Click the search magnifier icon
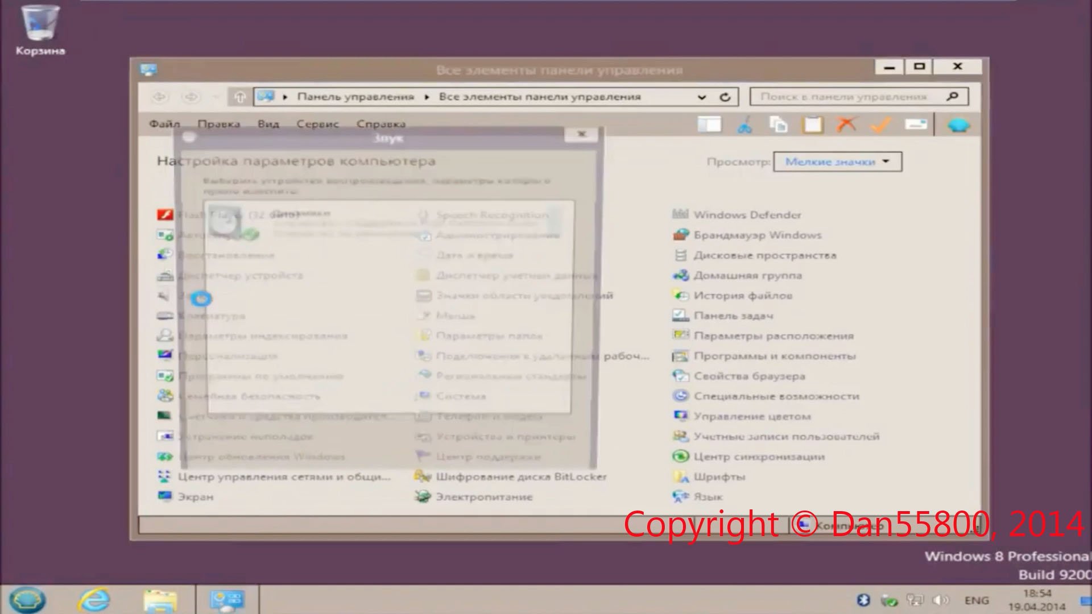1092x614 pixels. click(x=953, y=96)
